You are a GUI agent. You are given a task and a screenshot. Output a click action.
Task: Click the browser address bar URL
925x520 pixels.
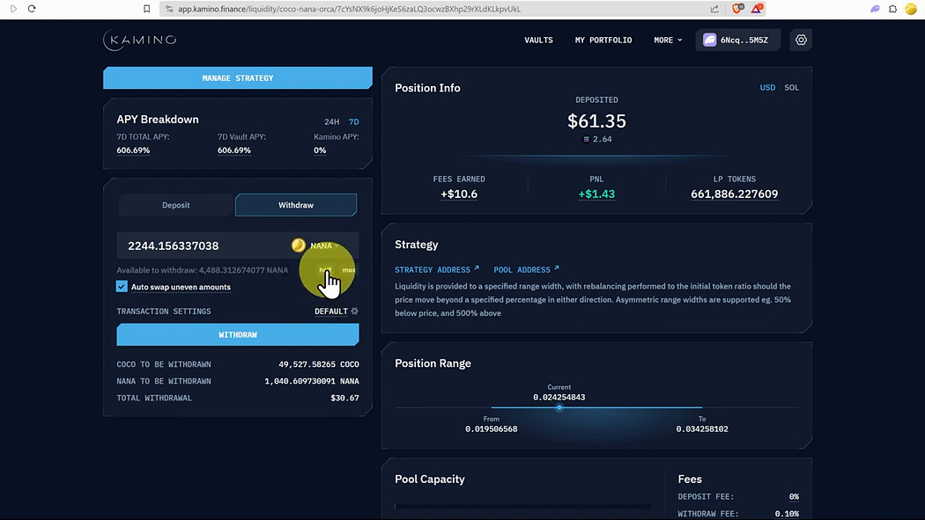point(349,9)
